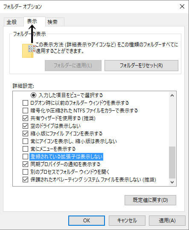Click the 適用(A) button
This screenshot has height=230, width=189.
click(x=167, y=221)
